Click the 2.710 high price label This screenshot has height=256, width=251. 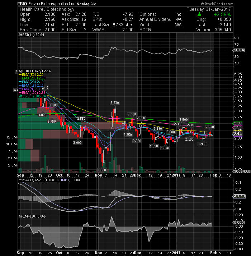[132, 114]
